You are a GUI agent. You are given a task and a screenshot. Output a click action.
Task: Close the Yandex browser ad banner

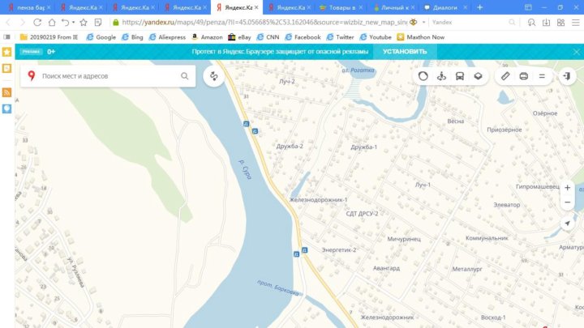(576, 51)
